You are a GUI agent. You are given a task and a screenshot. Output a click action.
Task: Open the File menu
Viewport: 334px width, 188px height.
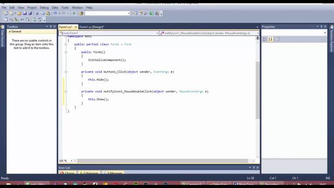[4, 8]
